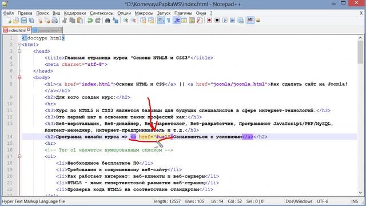The image size is (366, 206).
Task: Open User Defined Language icon
Action: tap(184, 21)
